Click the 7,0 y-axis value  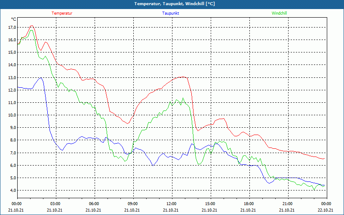click(x=13, y=153)
